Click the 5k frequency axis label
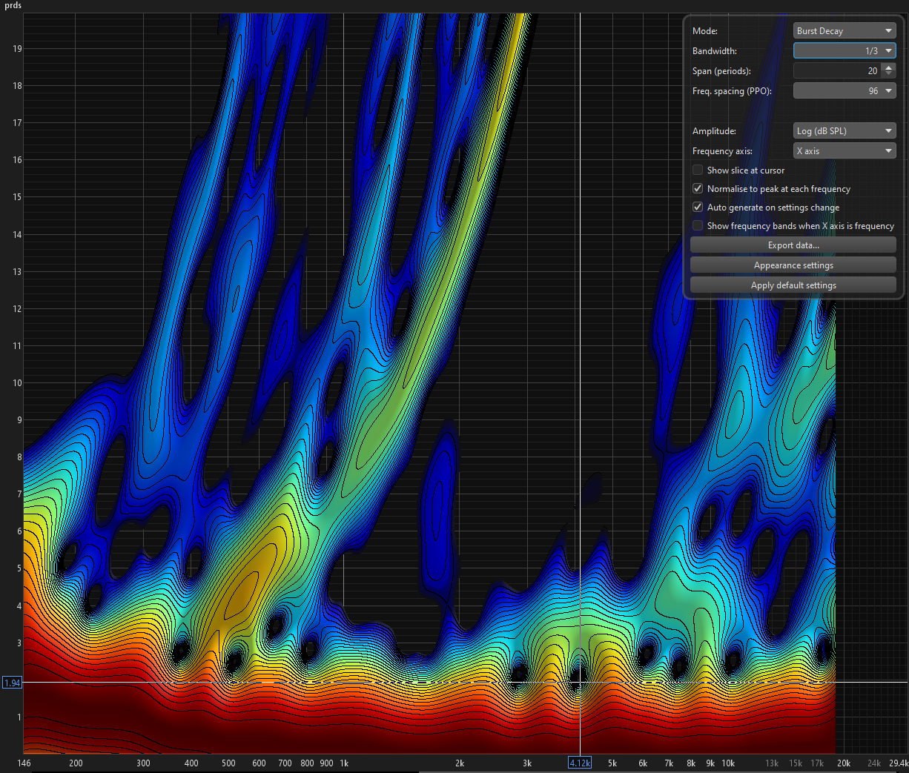Image resolution: width=909 pixels, height=773 pixels. pyautogui.click(x=612, y=763)
